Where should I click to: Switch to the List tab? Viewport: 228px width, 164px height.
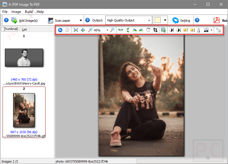point(24,29)
